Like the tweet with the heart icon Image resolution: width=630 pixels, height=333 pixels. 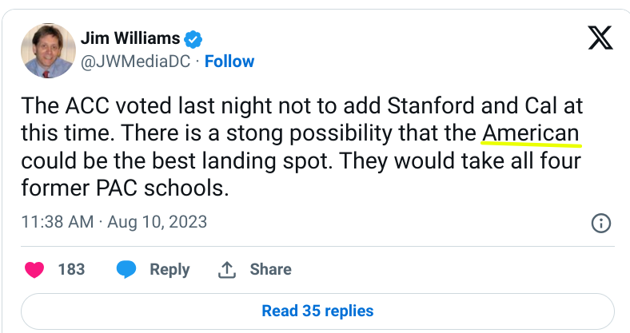(34, 269)
